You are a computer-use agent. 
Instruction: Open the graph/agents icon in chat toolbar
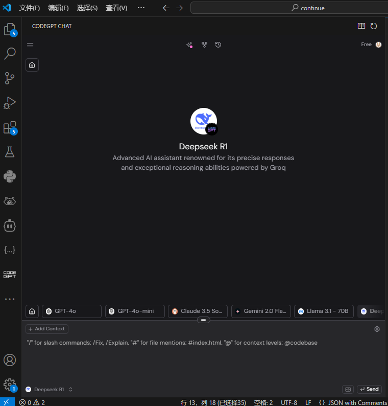(x=205, y=45)
